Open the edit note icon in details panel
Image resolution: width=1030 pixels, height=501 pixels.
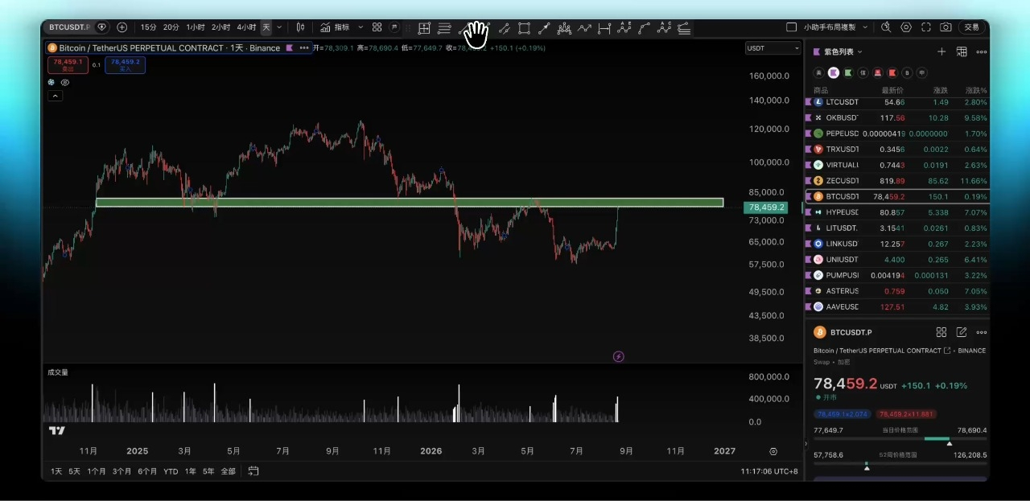[962, 332]
